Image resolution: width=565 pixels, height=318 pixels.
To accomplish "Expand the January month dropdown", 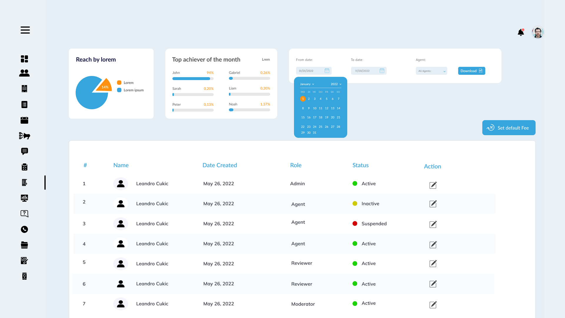I will tap(307, 84).
